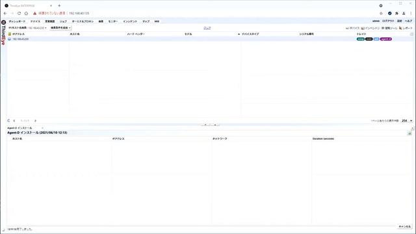Viewport: 416px width, 234px height.
Task: Open the ターミナルプロキシ menu
Action: click(83, 21)
